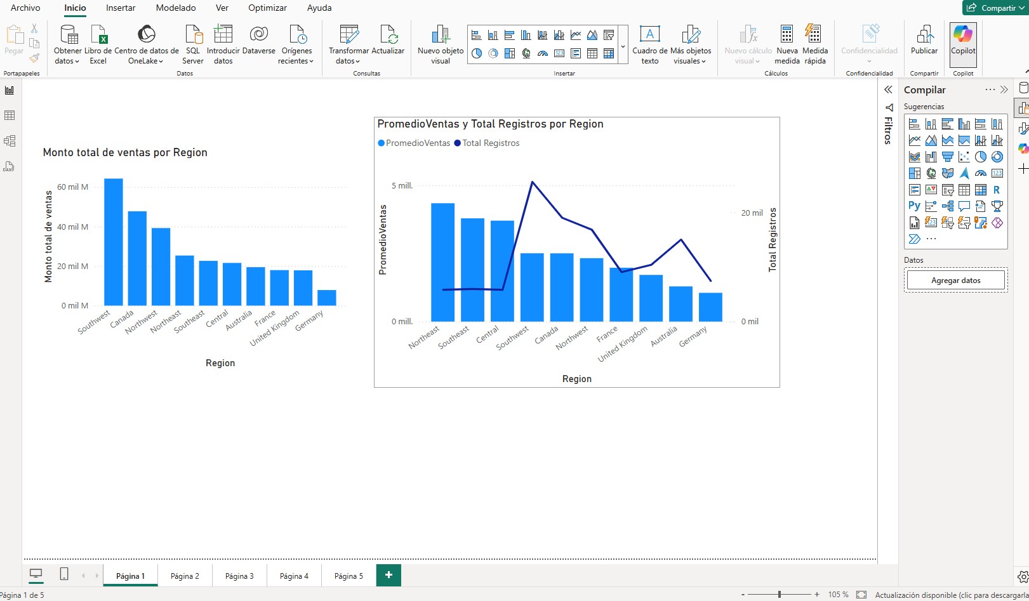Pick Power Automate visual in Compilar pane

tap(914, 239)
